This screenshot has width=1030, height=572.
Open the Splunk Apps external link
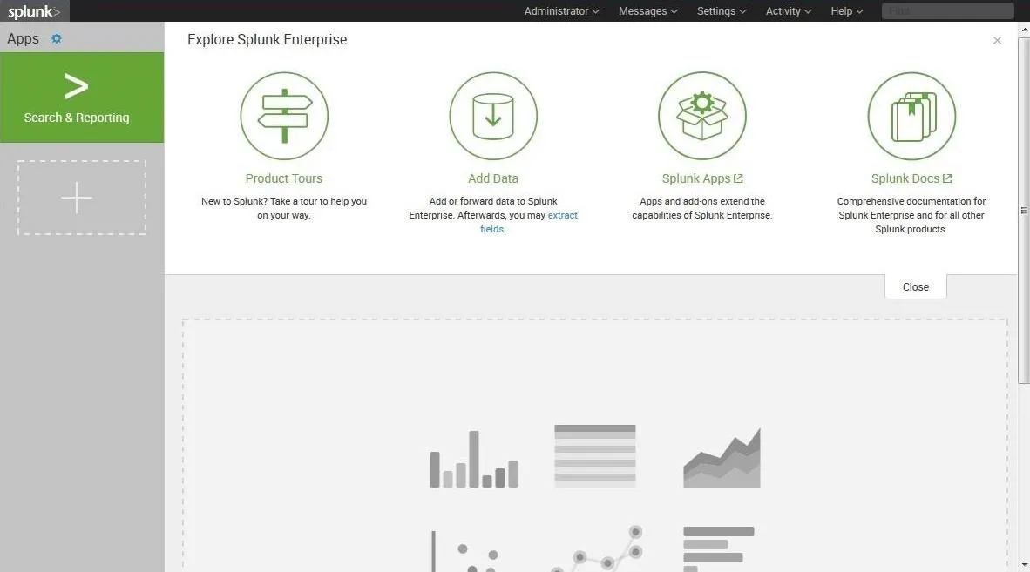[702, 178]
